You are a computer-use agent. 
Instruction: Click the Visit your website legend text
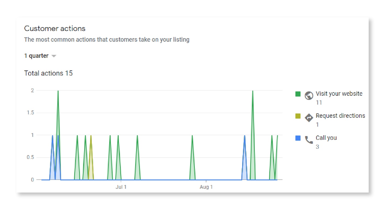point(339,94)
